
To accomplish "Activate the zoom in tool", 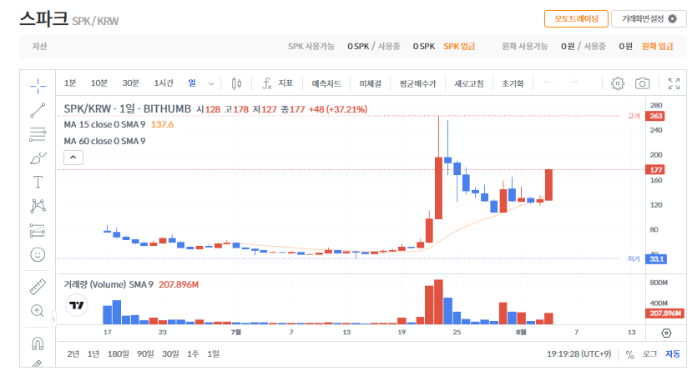I will pos(38,311).
